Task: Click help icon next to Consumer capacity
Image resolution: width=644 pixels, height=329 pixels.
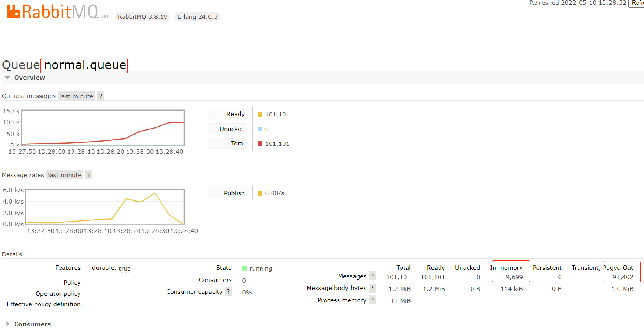Action: (228, 292)
